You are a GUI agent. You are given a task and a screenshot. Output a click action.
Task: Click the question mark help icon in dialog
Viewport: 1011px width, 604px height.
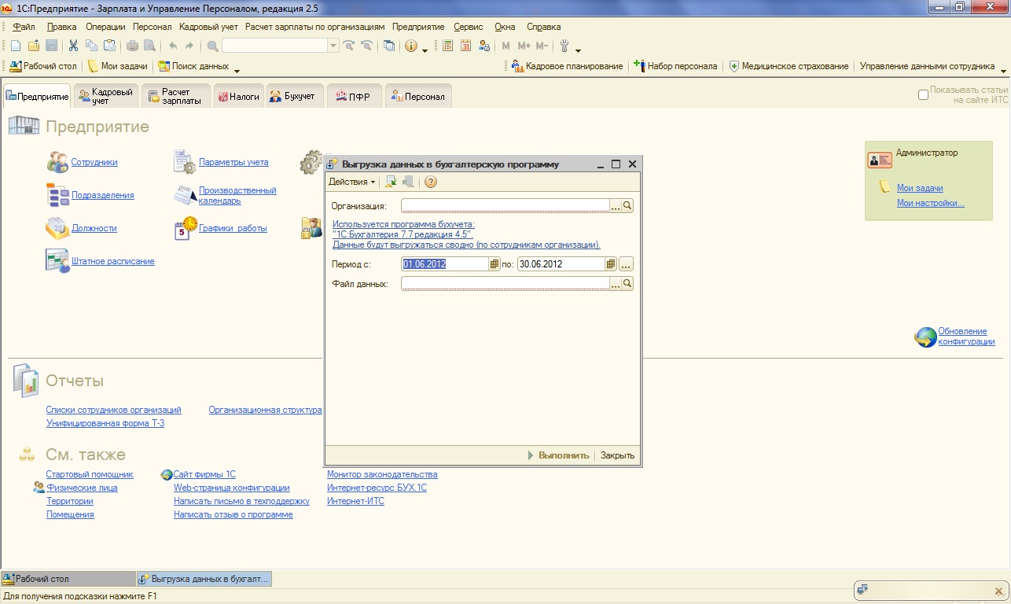tap(431, 182)
